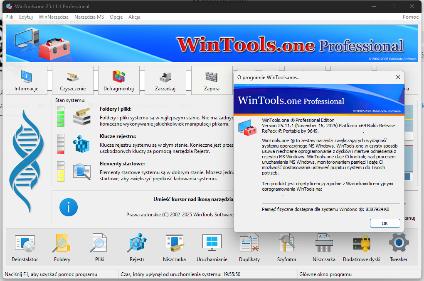Open the Akcja menu
This screenshot has width=424, height=281.
[x=134, y=17]
